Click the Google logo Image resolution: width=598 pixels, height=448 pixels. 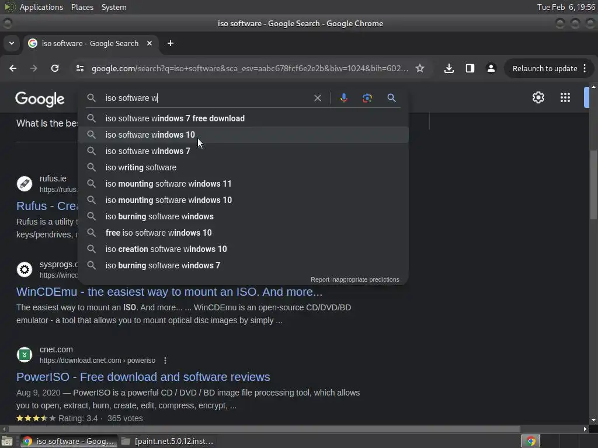pos(40,99)
